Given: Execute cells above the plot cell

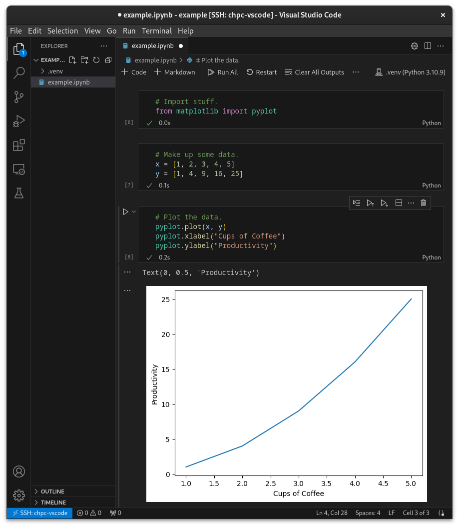Looking at the screenshot, I should pyautogui.click(x=370, y=202).
